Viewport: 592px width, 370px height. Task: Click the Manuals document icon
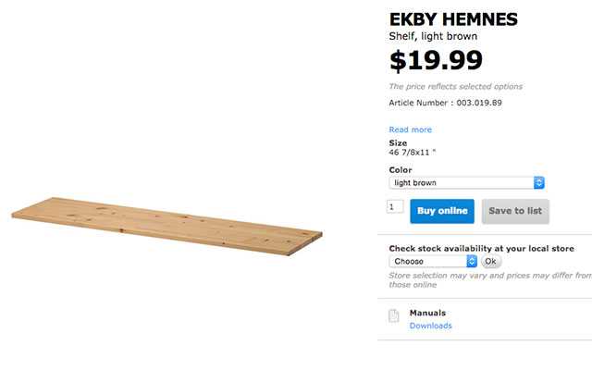click(394, 316)
